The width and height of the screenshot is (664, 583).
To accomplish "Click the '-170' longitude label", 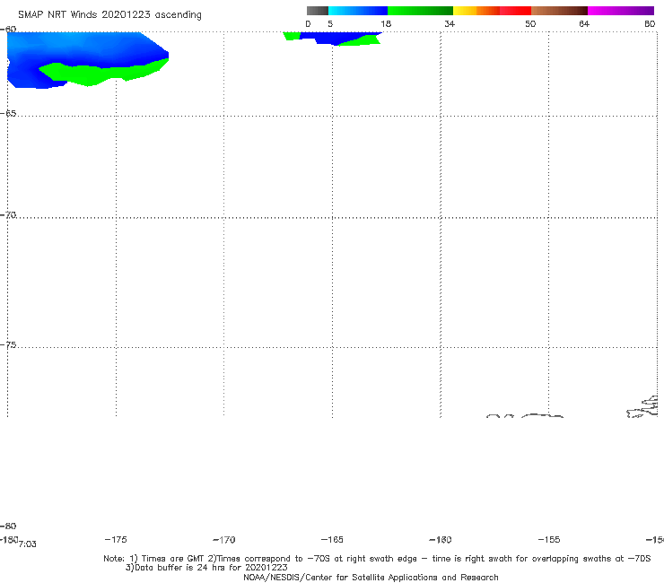I will [x=224, y=539].
